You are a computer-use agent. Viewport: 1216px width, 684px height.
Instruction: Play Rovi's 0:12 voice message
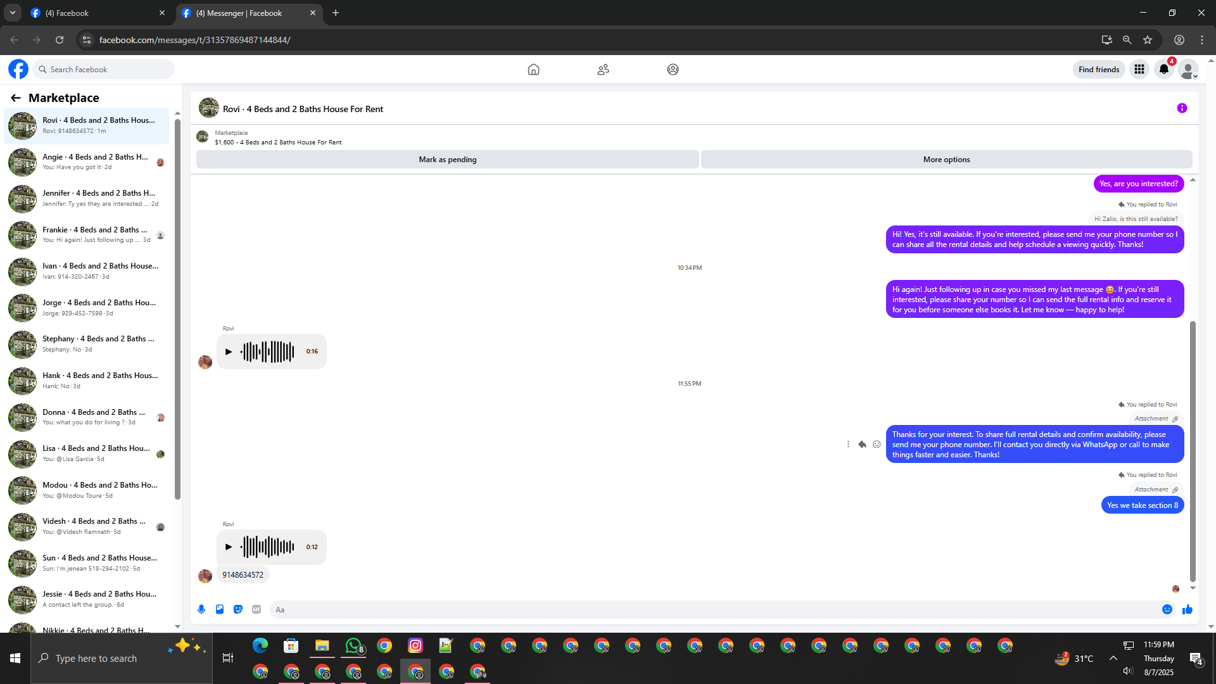pos(229,547)
